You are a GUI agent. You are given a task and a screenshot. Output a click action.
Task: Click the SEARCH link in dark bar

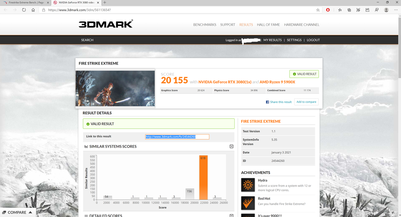87,40
